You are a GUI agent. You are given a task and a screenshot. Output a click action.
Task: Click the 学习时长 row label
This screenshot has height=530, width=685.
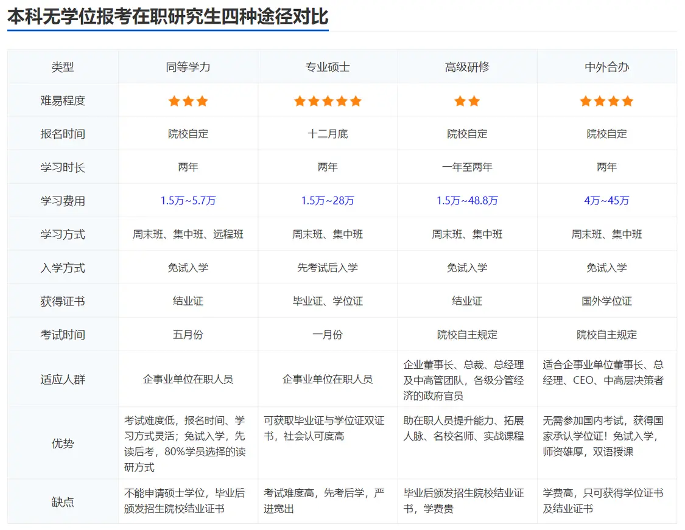click(x=63, y=167)
